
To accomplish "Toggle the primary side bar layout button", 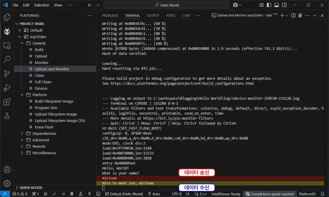I will (269, 5).
